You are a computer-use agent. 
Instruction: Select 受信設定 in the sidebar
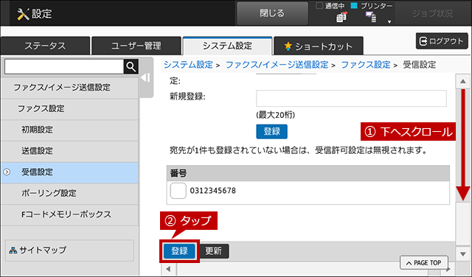[69, 172]
